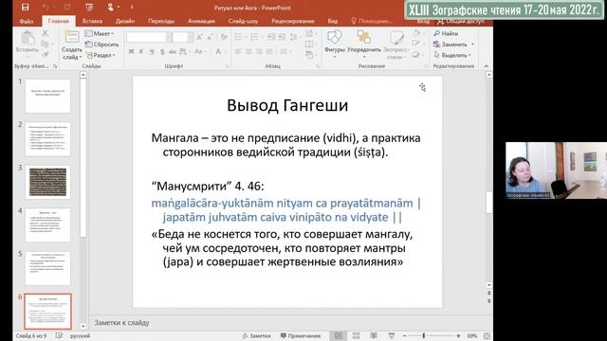Click slide title 'Вывод Гангеши'

click(287, 105)
